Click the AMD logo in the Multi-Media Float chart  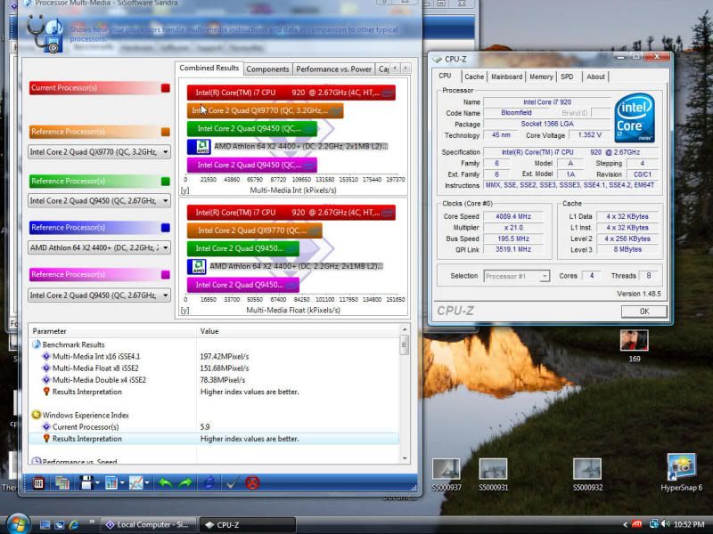point(197,266)
